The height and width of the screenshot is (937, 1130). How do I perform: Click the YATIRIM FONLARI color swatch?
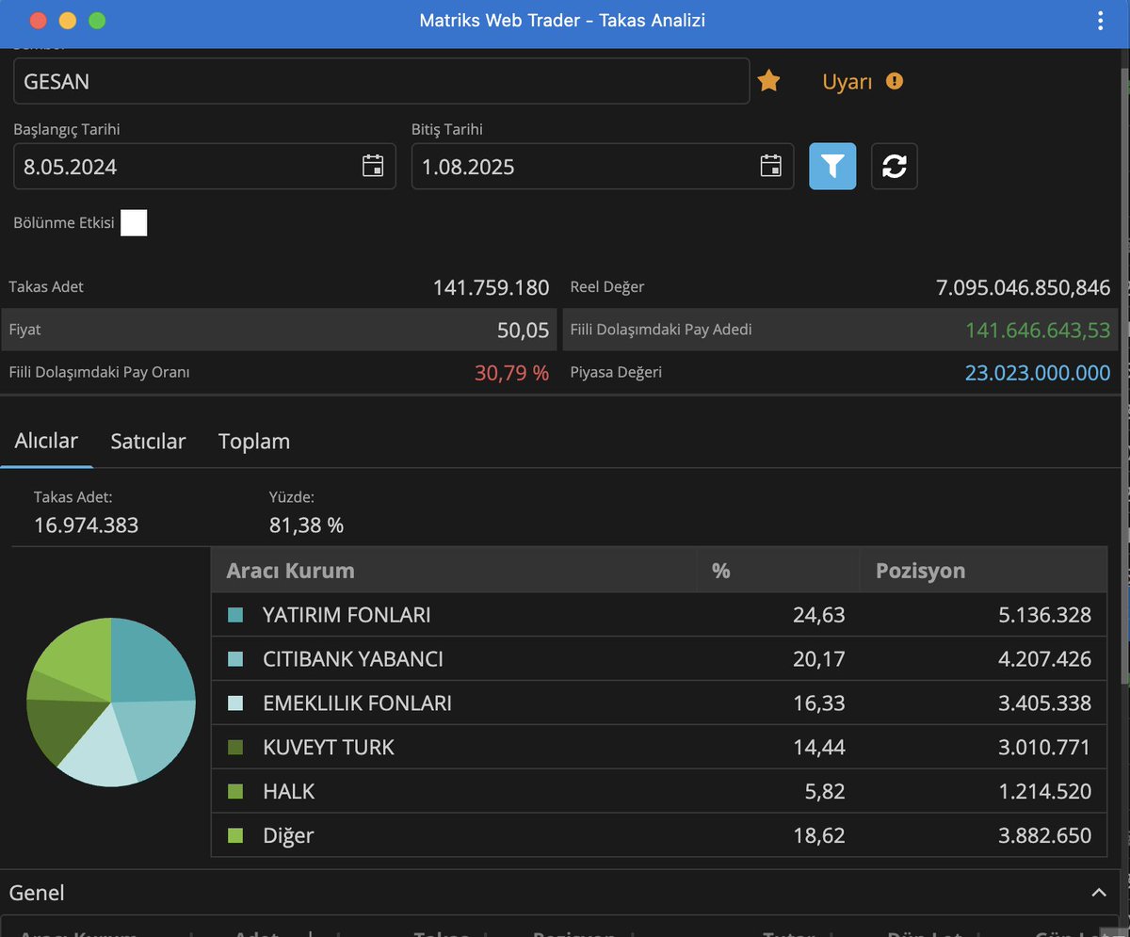235,615
